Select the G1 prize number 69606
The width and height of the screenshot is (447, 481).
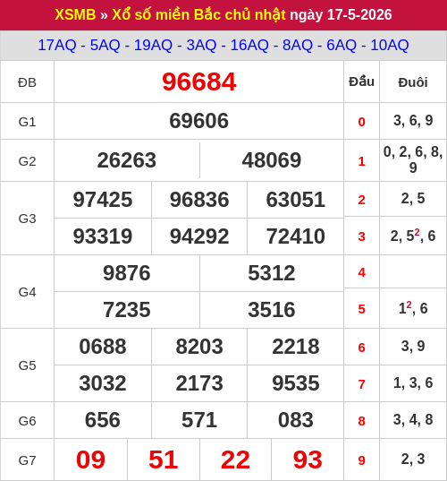pos(199,121)
